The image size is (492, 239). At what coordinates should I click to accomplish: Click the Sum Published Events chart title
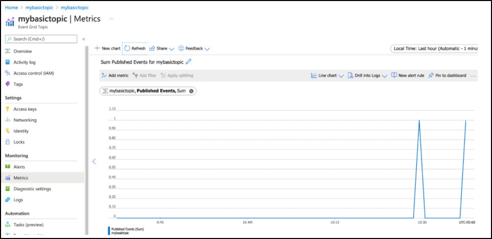pyautogui.click(x=142, y=62)
